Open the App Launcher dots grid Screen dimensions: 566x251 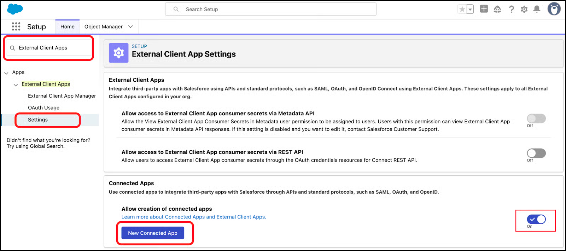tap(16, 27)
